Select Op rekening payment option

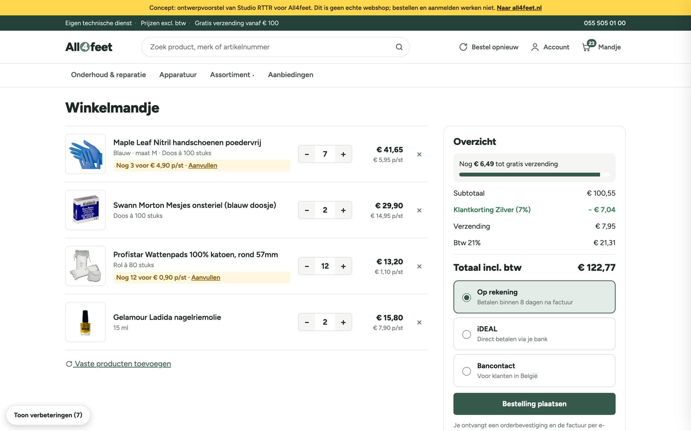[x=534, y=297]
